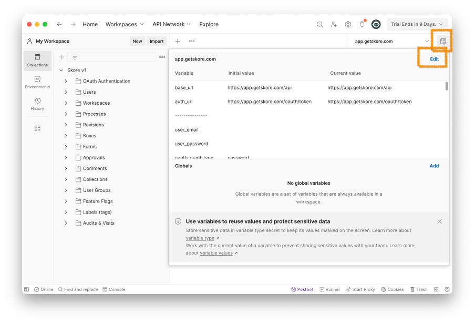Click the Online status indicator
The image size is (475, 323).
point(44,289)
